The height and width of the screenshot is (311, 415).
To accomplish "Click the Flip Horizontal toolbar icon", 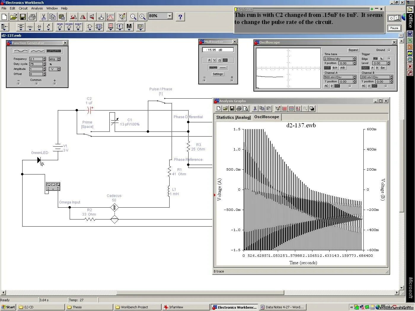I will pyautogui.click(x=83, y=17).
